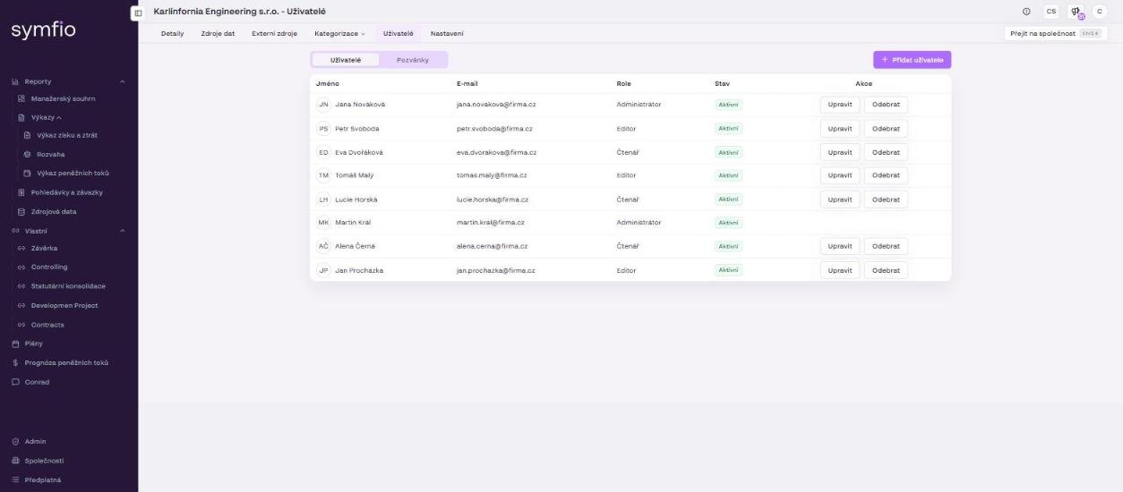Click email lucie.horska@firma.cz
This screenshot has width=1123, height=492.
coord(493,199)
